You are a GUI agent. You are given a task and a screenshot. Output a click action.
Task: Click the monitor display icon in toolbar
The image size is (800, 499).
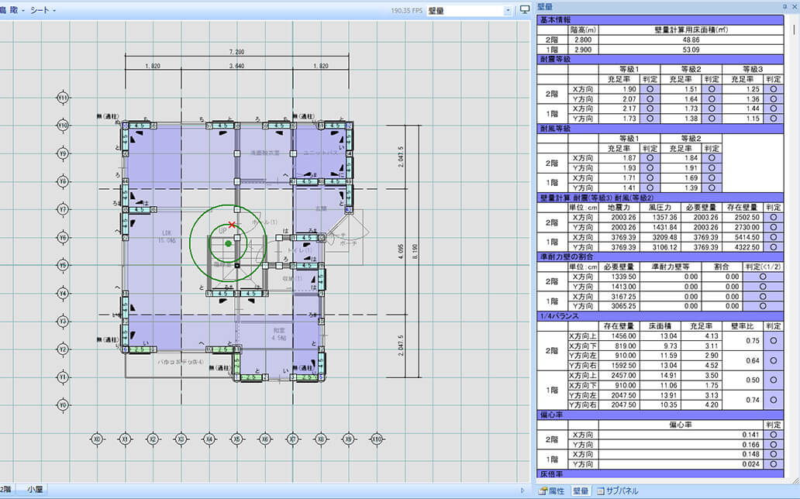click(x=525, y=10)
